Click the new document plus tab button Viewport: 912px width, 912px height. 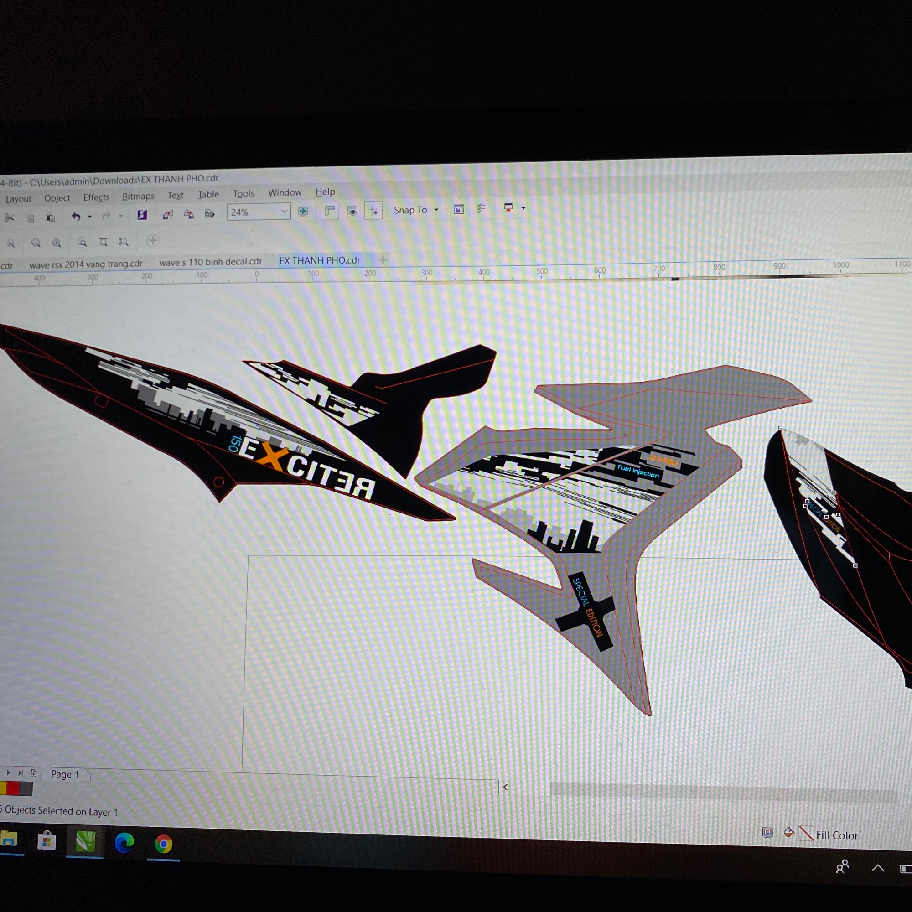point(383,259)
